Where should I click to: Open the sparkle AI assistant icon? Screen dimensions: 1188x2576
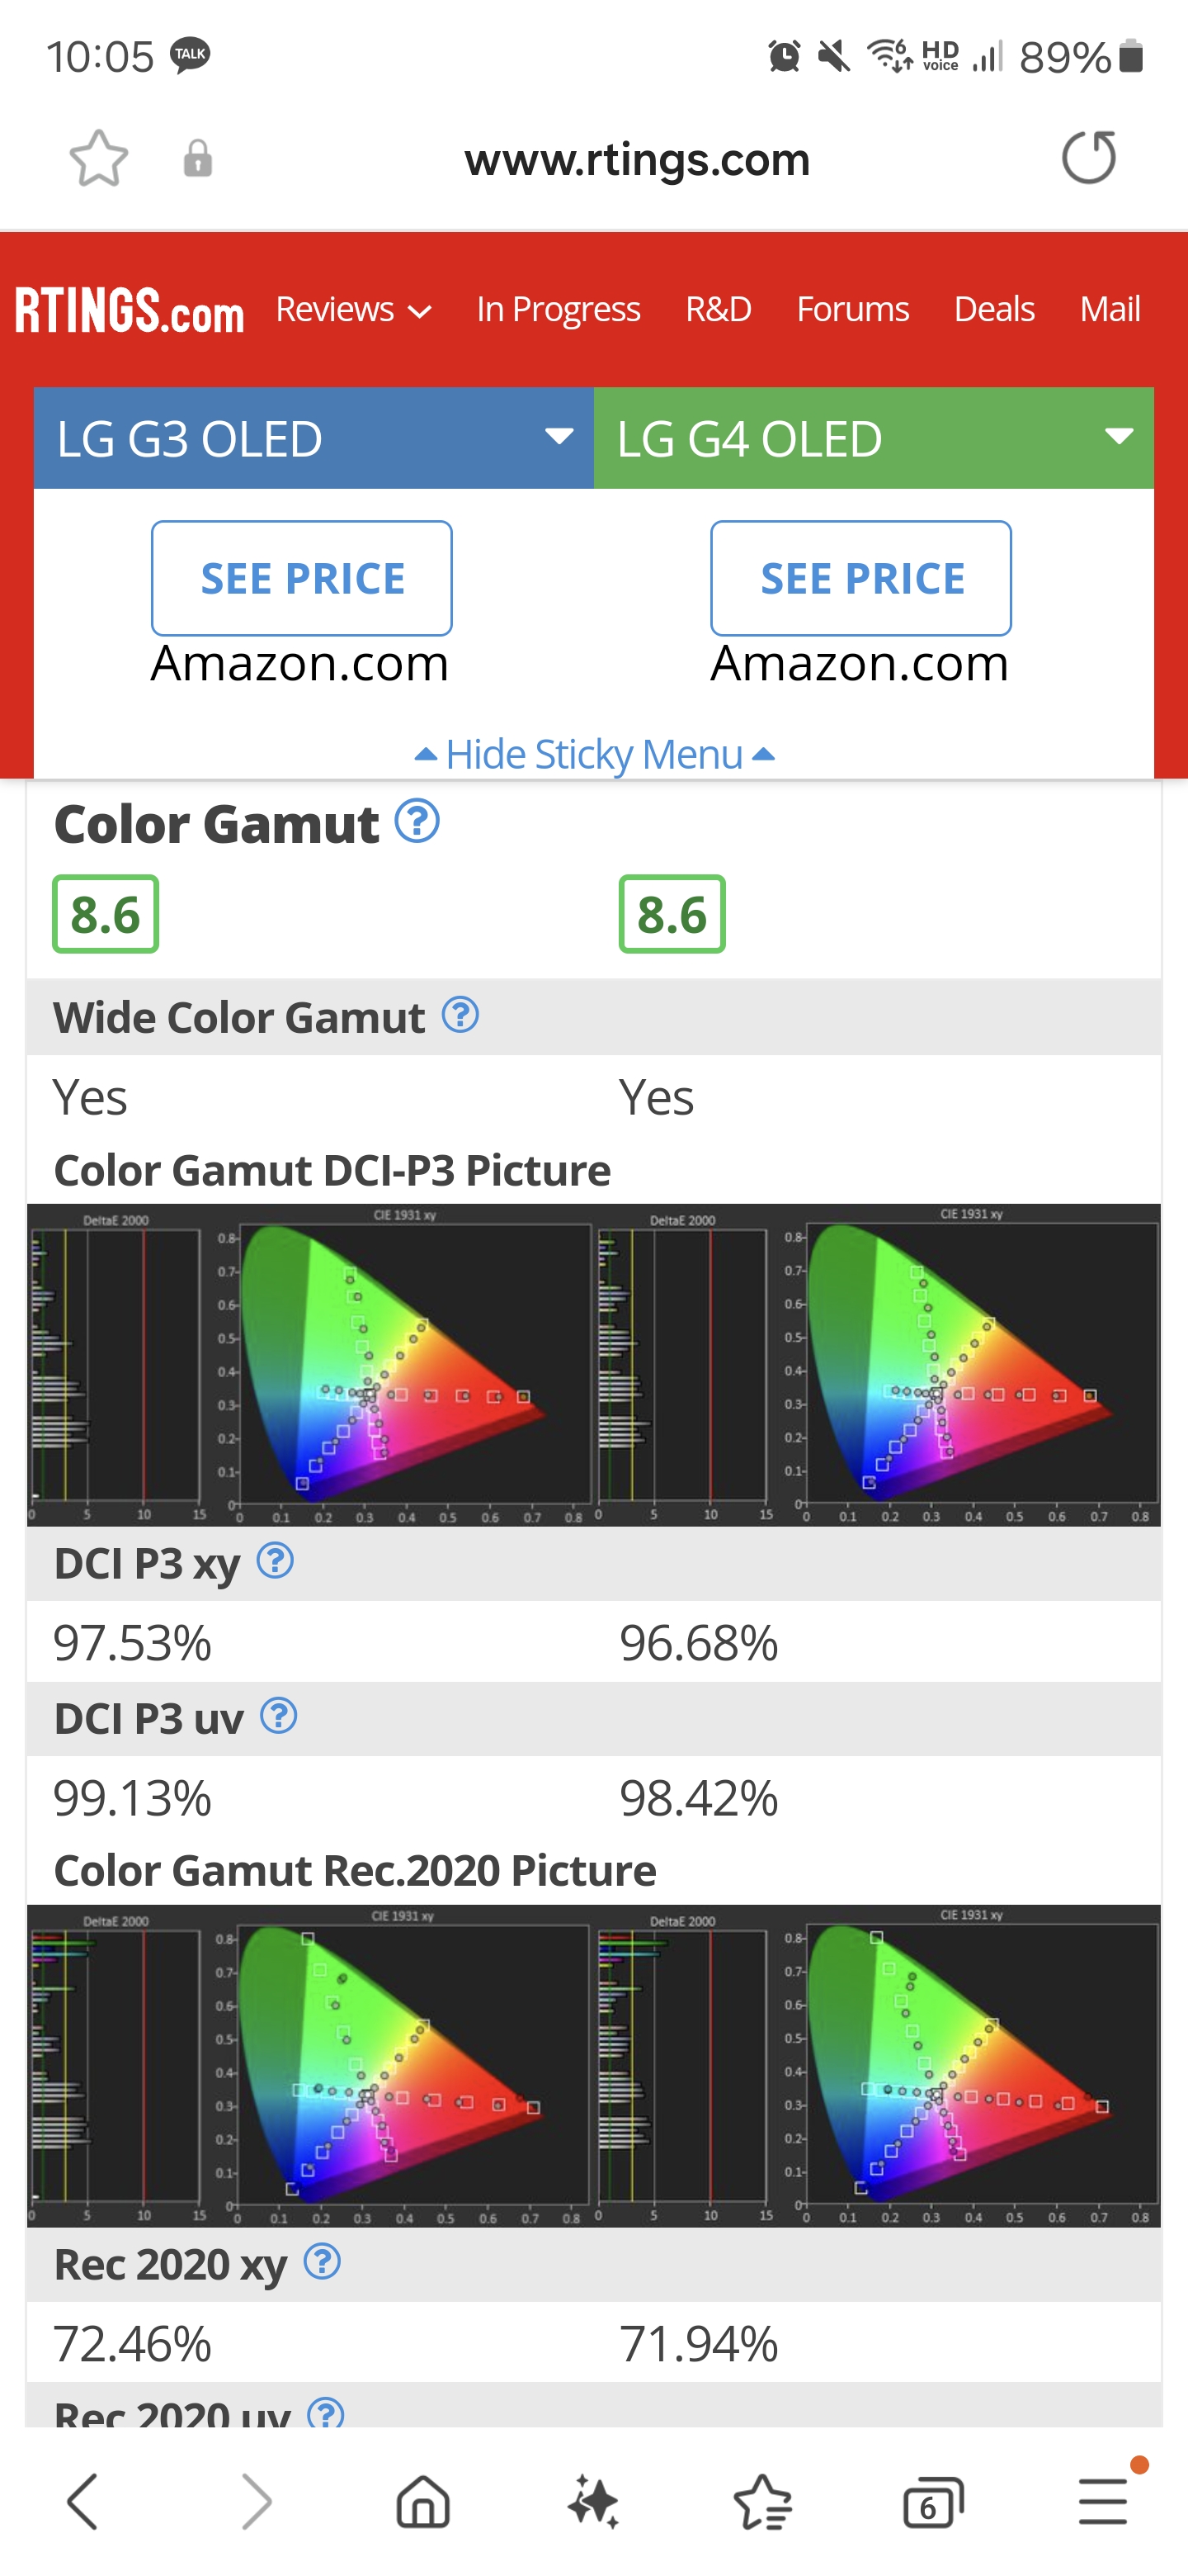pyautogui.click(x=593, y=2502)
